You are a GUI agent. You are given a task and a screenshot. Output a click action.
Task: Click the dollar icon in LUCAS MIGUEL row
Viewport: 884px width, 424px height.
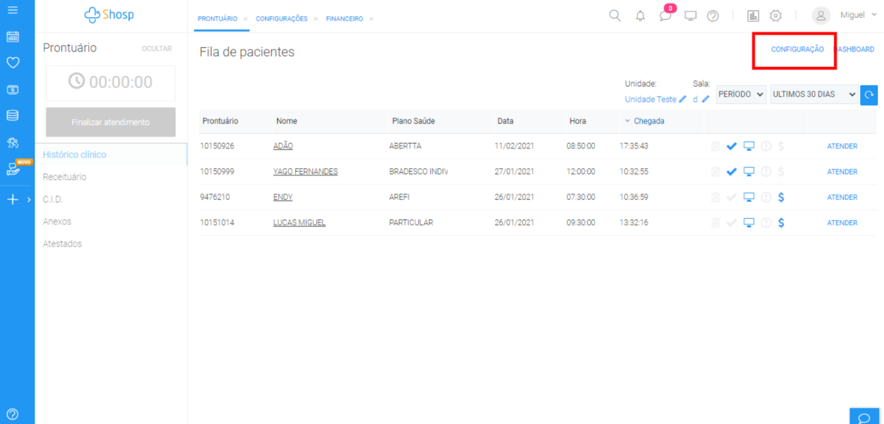pos(781,223)
